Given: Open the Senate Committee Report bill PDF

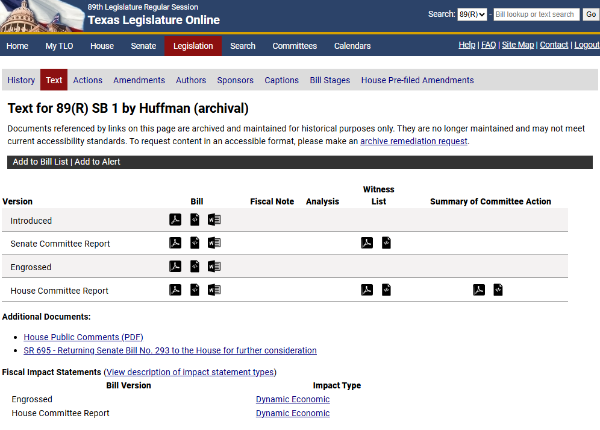Looking at the screenshot, I should 175,242.
